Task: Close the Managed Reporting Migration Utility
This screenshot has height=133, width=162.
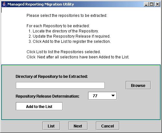Action: pos(157,4)
